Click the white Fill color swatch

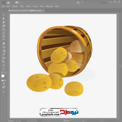click(3, 76)
